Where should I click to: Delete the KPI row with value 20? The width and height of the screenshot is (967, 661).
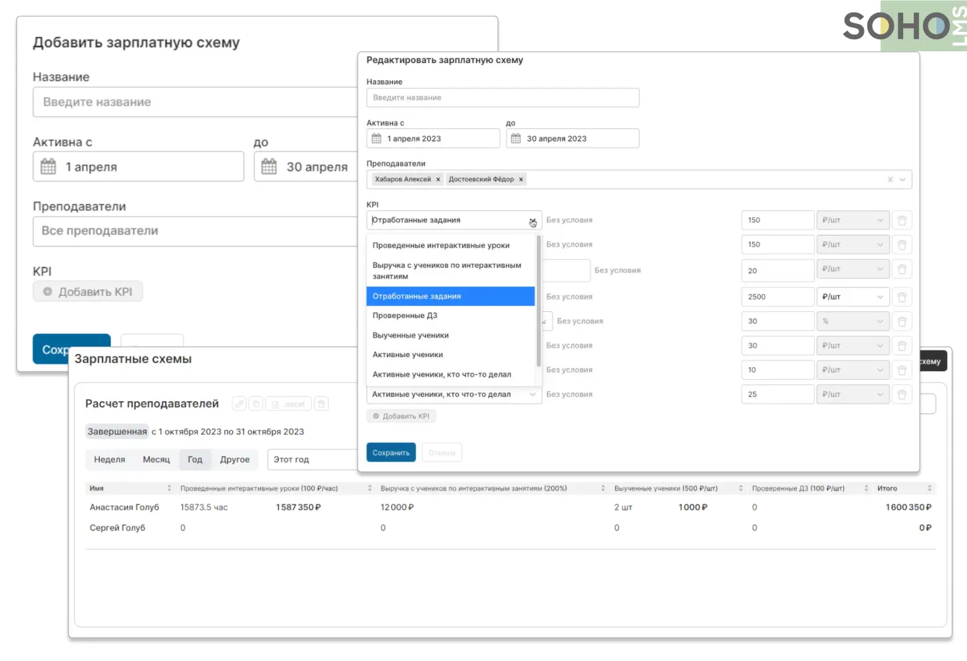tap(902, 269)
